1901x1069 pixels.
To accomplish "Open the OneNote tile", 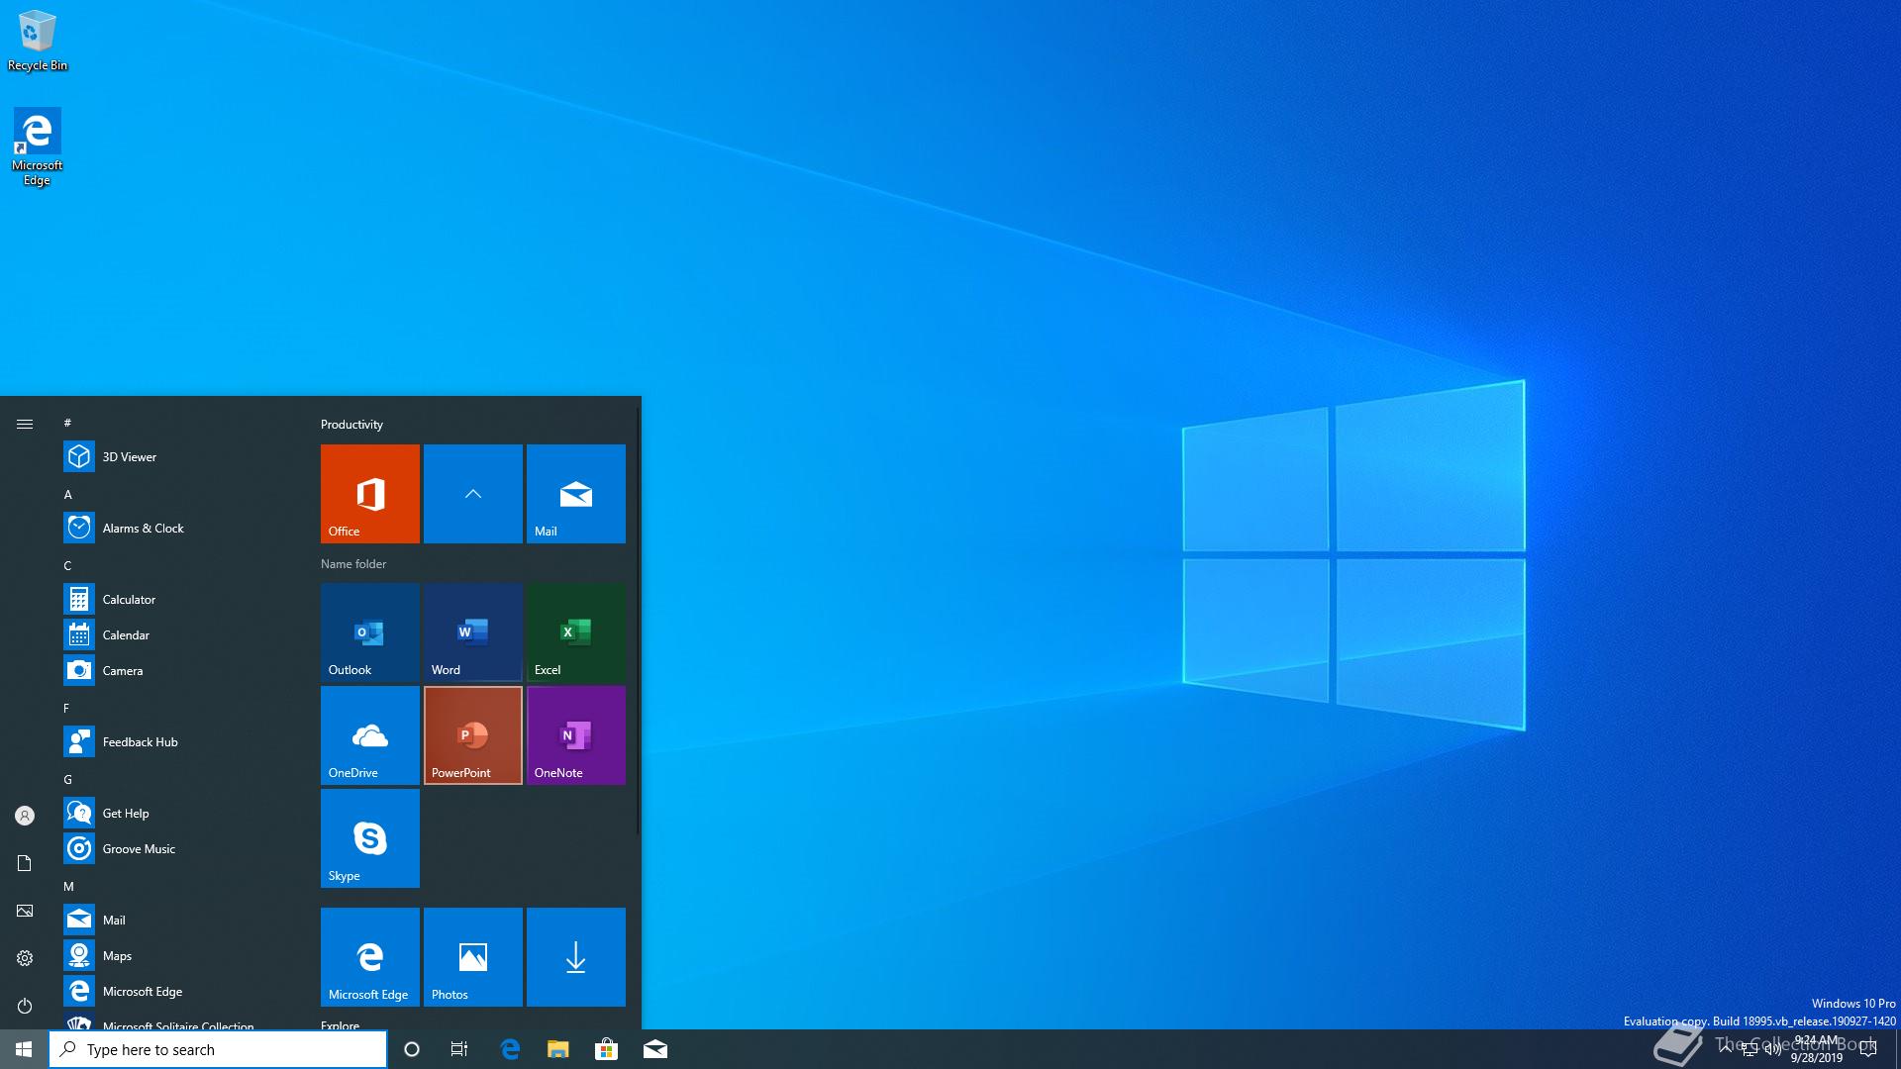I will (x=576, y=735).
